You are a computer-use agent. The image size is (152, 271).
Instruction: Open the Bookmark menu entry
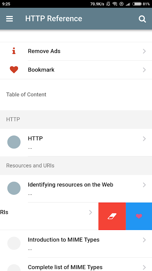click(76, 70)
